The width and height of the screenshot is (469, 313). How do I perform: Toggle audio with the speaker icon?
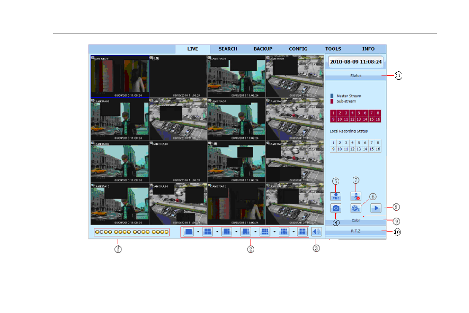(x=317, y=232)
